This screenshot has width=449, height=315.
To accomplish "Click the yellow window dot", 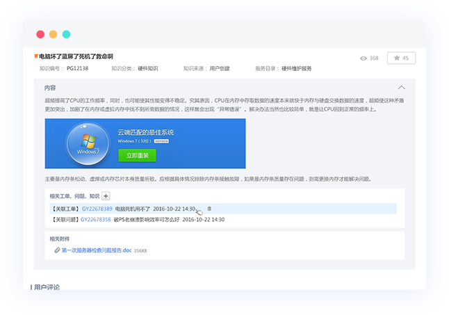I will [x=54, y=34].
